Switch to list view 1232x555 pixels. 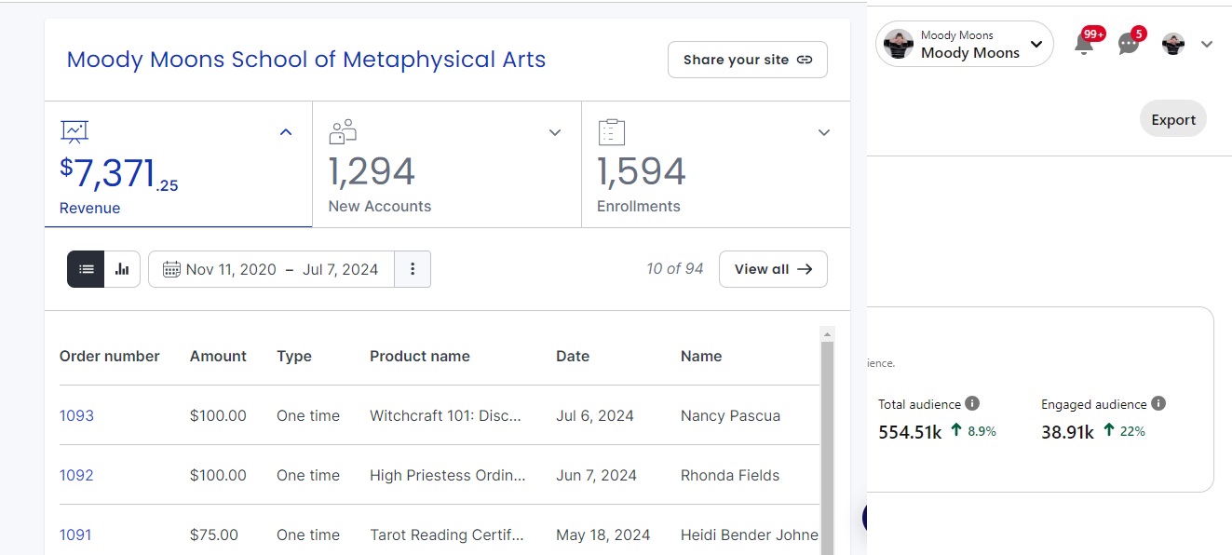86,269
